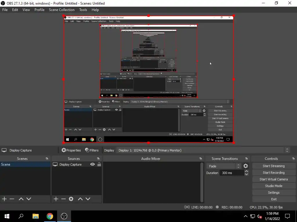Undock the Controls panel
This screenshot has height=222, width=297.
point(294,159)
